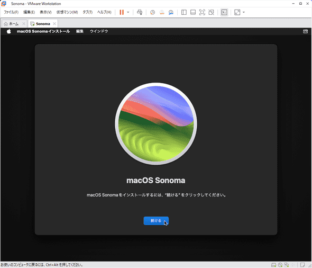Screen dimensions: 312x268
Task: Click the VMware Workstation title bar icon
Action: [4, 4]
